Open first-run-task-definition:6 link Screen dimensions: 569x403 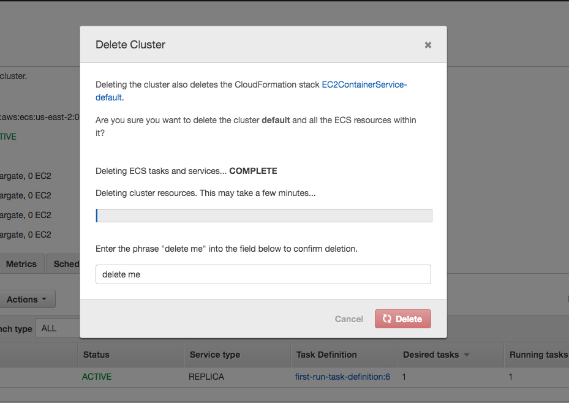tap(342, 377)
